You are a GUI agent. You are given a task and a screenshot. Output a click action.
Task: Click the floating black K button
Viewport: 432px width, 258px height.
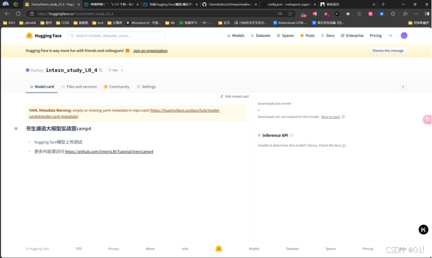(x=424, y=229)
